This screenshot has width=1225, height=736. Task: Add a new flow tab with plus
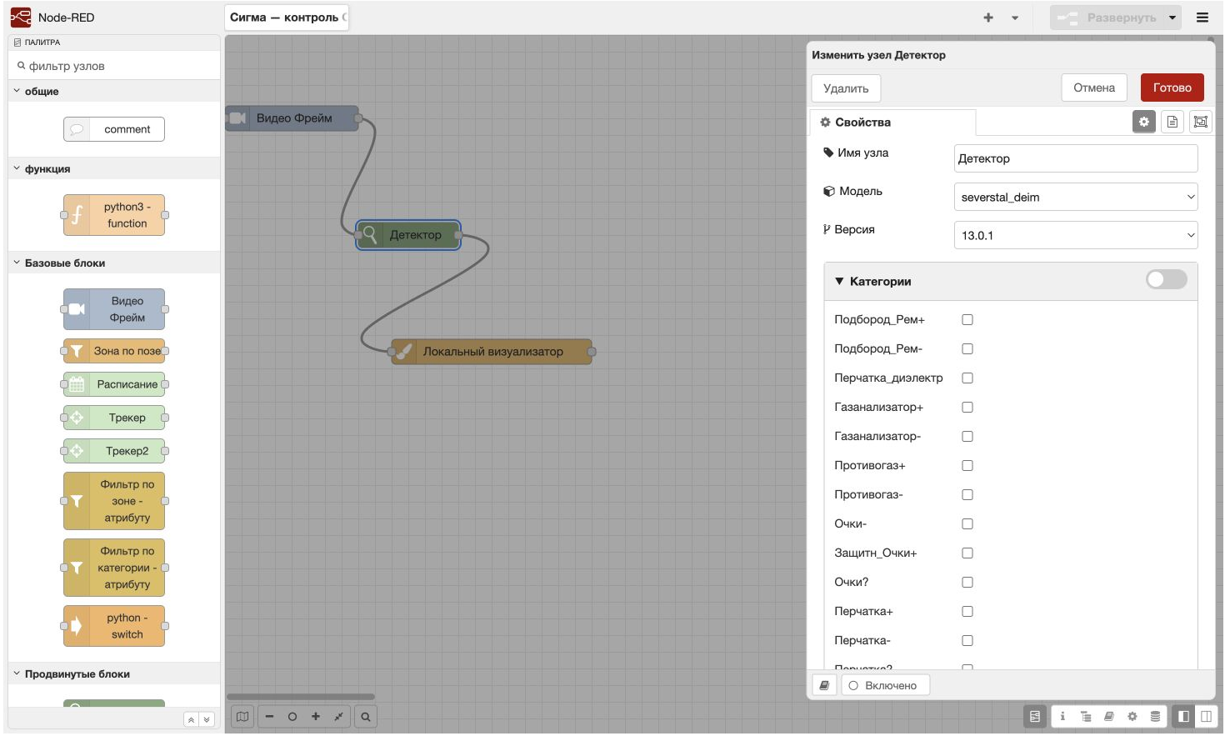[988, 18]
